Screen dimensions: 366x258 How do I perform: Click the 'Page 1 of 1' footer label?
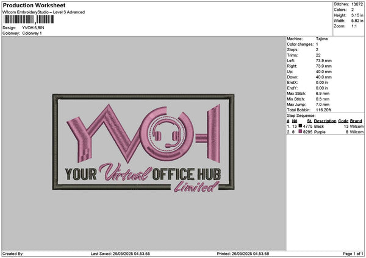pyautogui.click(x=353, y=254)
